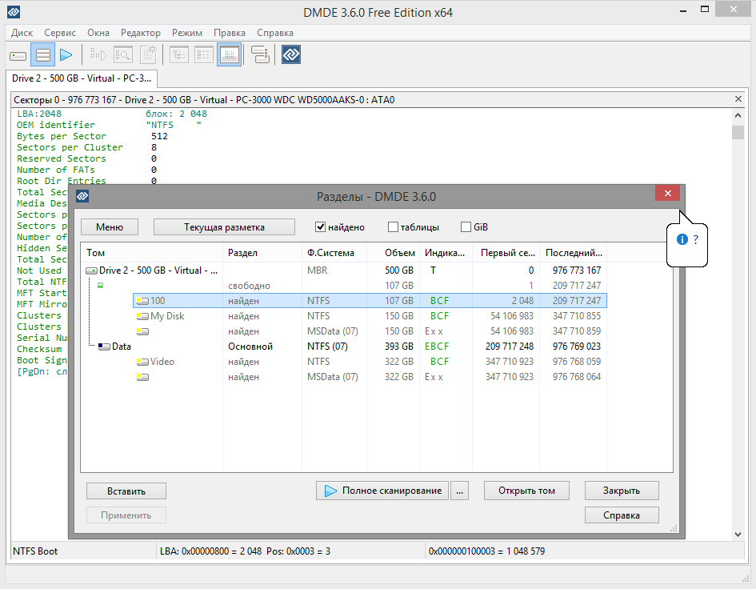Click the greyed search-in-volume toolbar icon
The width and height of the screenshot is (756, 589).
click(x=99, y=55)
